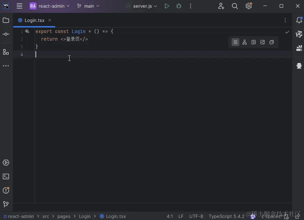Debug server.js configuration
304x220 pixels.
coord(178,6)
